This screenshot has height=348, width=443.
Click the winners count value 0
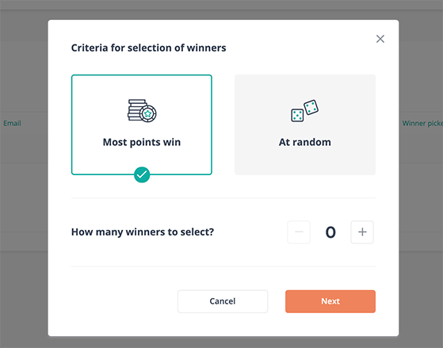click(330, 232)
